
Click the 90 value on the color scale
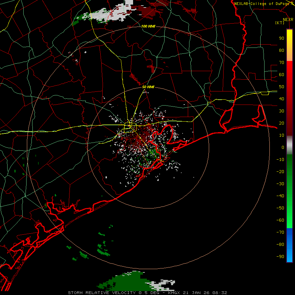pos(282,38)
